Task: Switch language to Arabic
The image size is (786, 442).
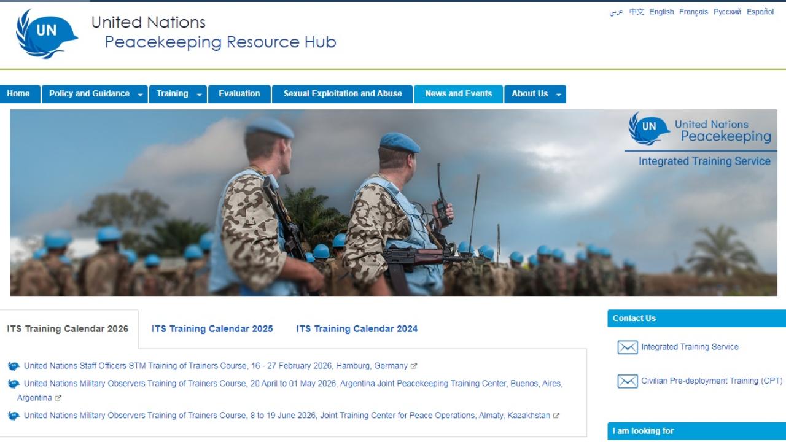Action: click(x=617, y=12)
